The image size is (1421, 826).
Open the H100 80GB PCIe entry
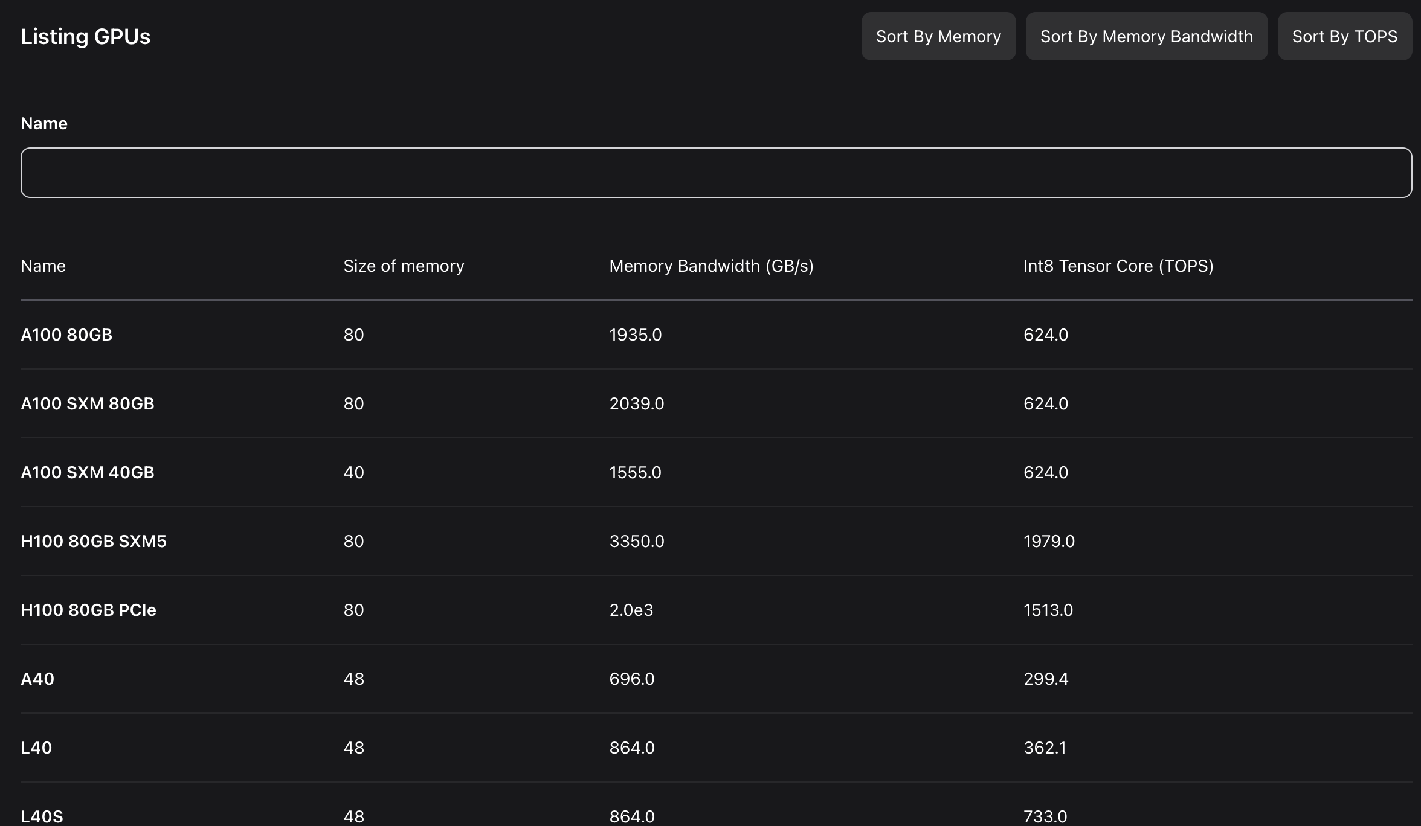(88, 610)
